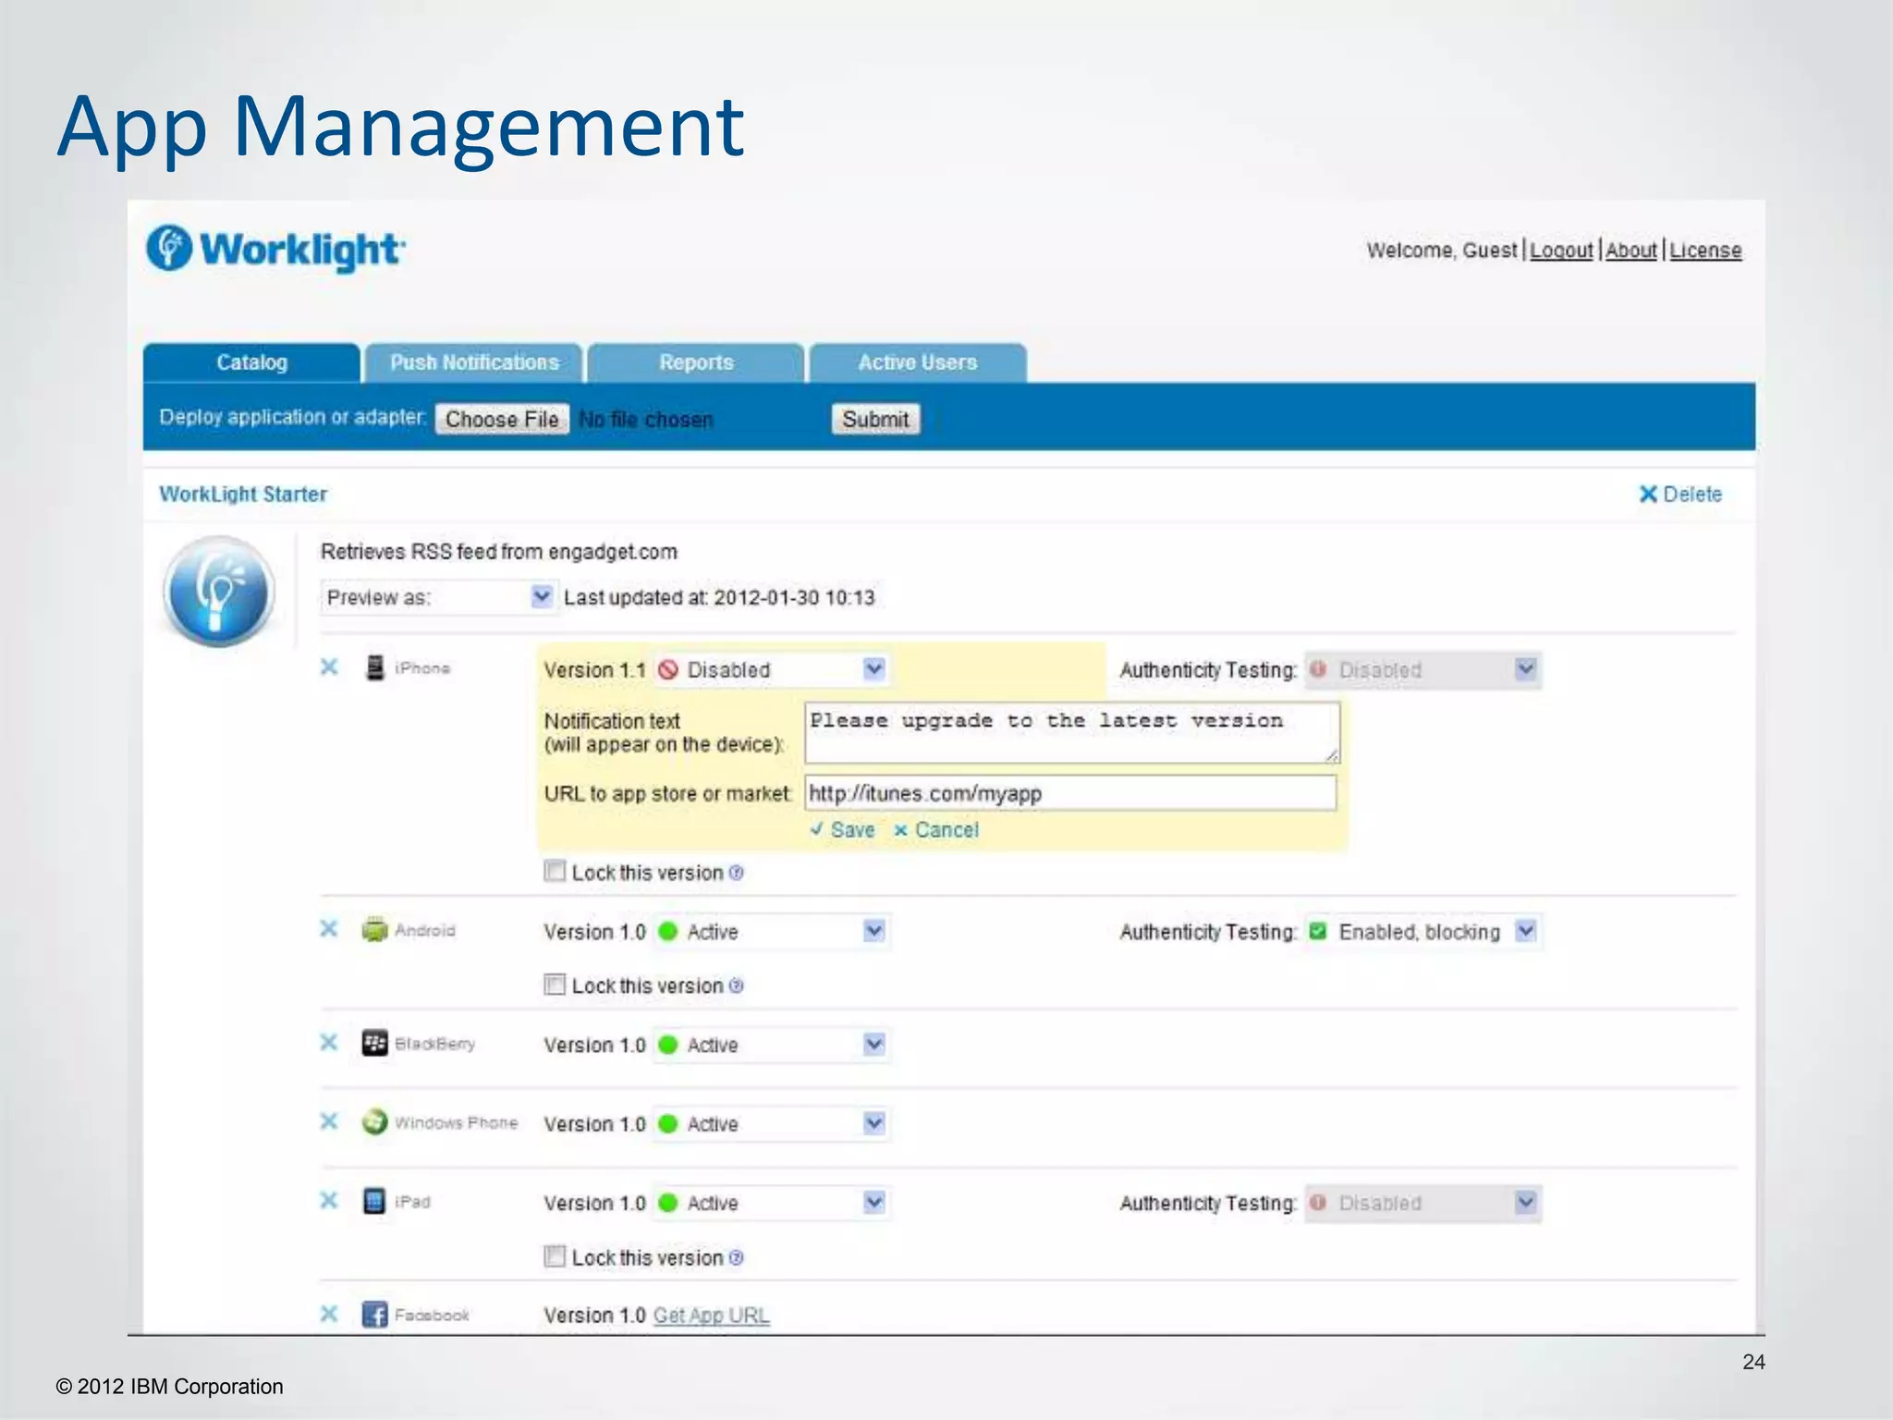Click green Active status icon in Windows Phone row

pos(668,1123)
